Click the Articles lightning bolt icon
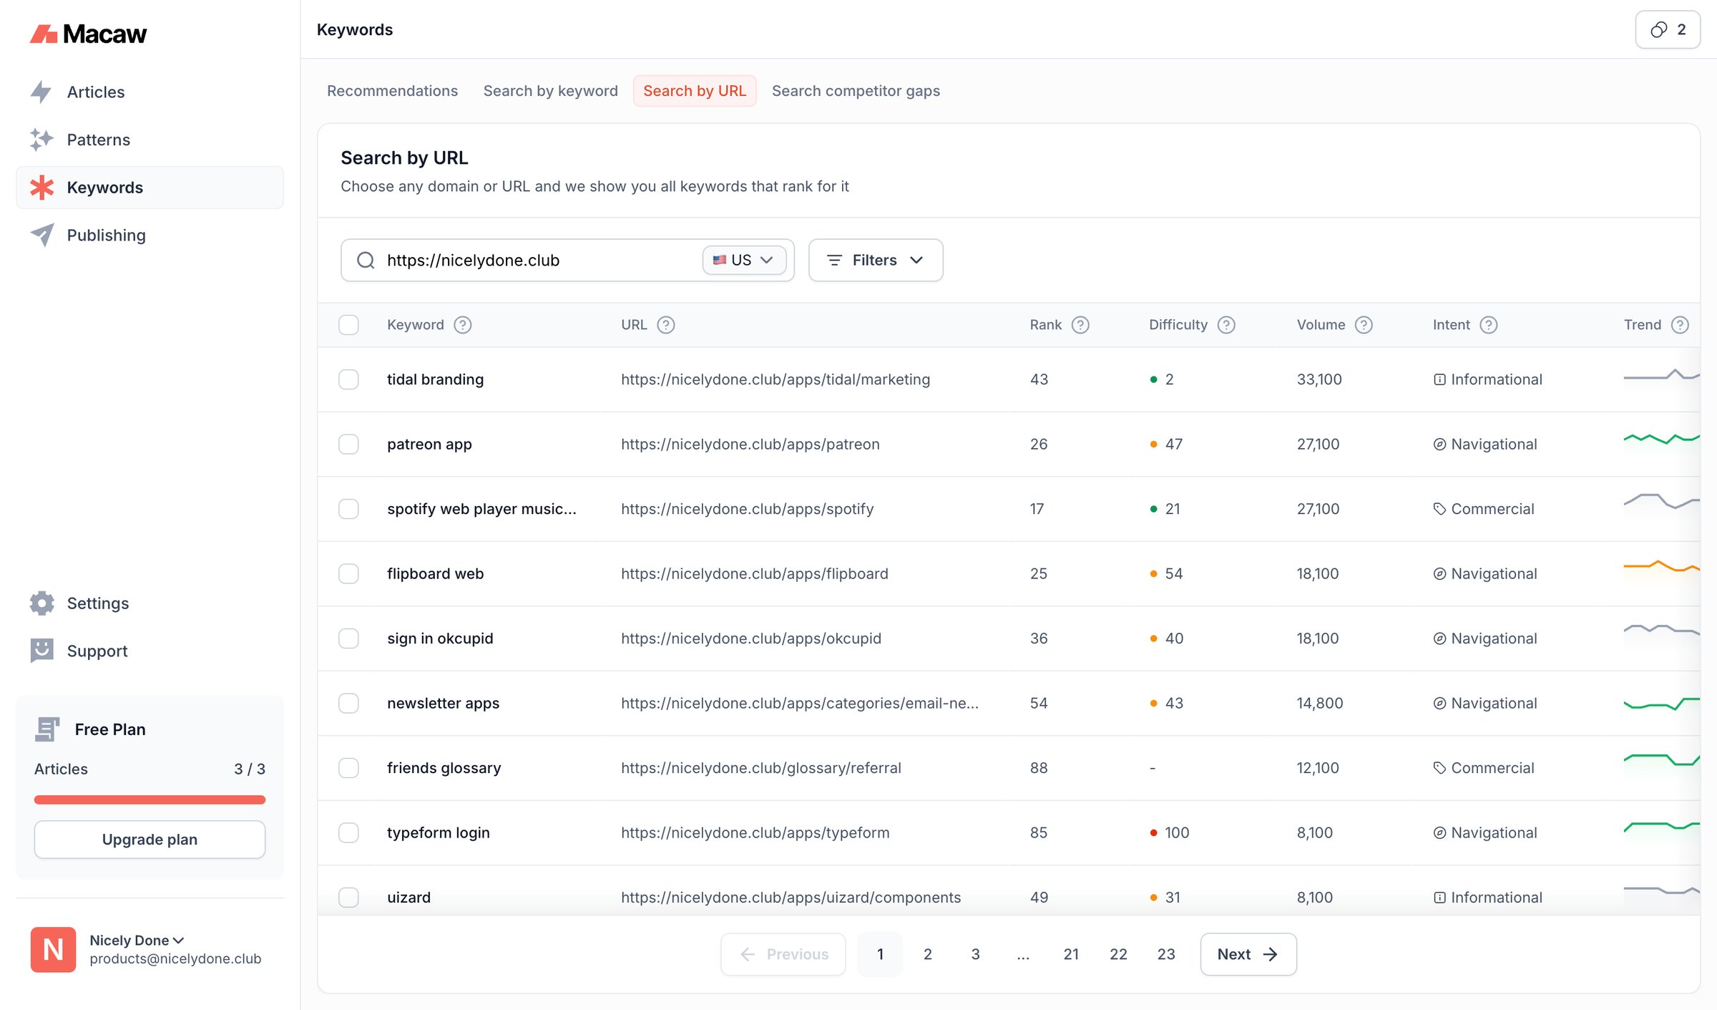Image resolution: width=1717 pixels, height=1010 pixels. click(41, 92)
